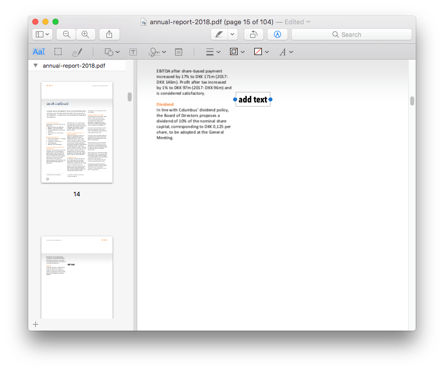
Task: Open the Border Color picker
Action: pyautogui.click(x=237, y=52)
